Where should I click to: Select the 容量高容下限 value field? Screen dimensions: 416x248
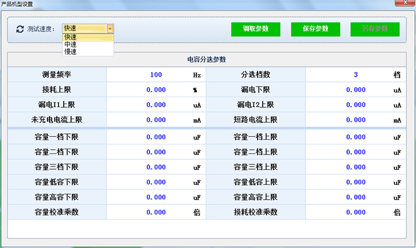[156, 198]
